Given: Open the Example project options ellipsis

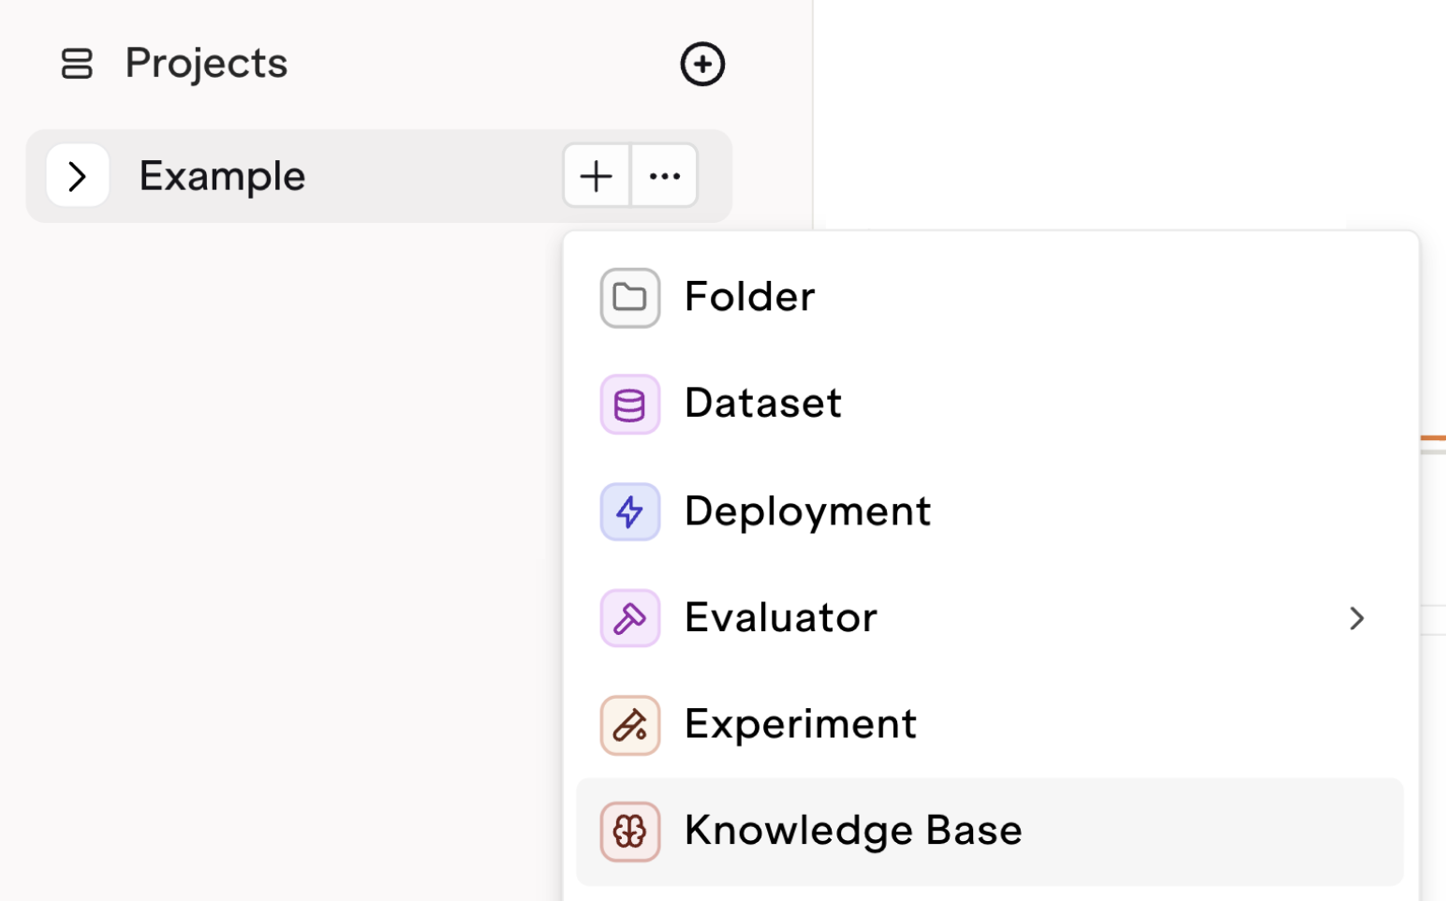Looking at the screenshot, I should (664, 176).
